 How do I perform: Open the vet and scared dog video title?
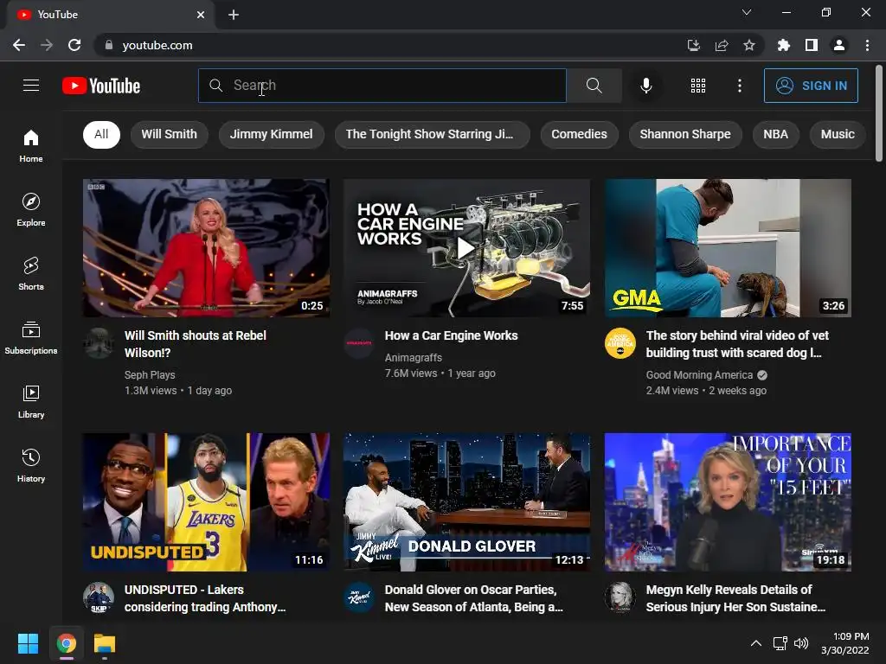(737, 344)
